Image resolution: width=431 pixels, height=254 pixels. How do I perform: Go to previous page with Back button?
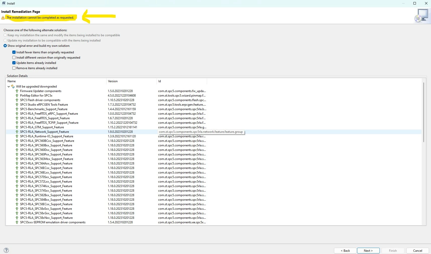pyautogui.click(x=345, y=251)
